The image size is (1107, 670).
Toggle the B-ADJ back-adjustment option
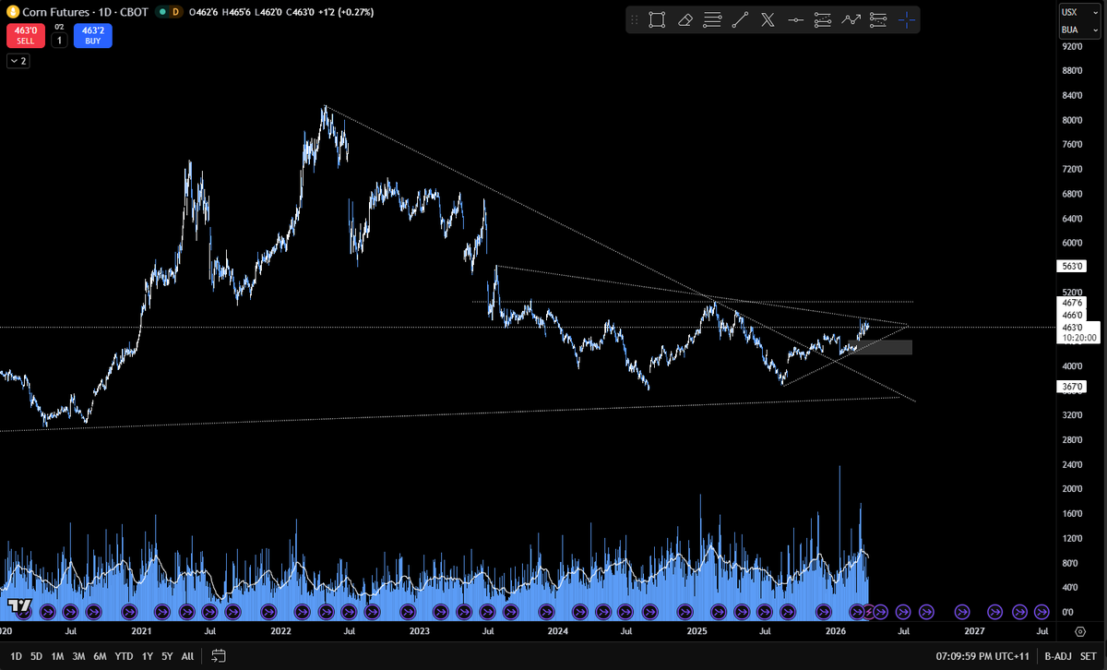coord(1056,656)
